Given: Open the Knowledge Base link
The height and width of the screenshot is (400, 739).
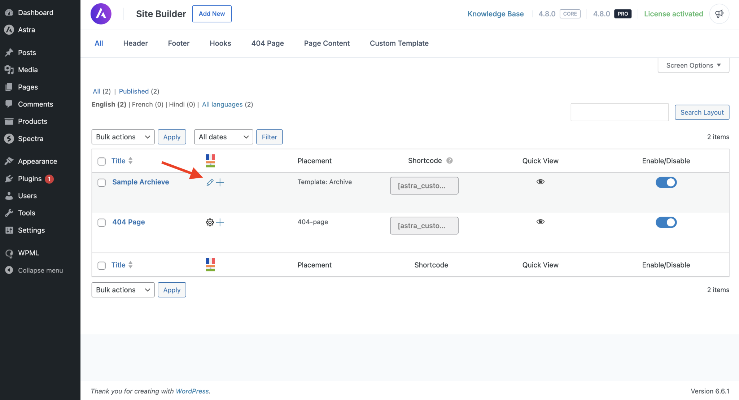Looking at the screenshot, I should (495, 14).
